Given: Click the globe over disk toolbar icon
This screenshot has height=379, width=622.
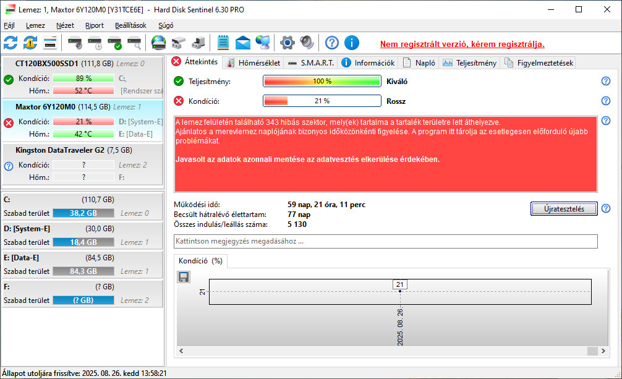Looking at the screenshot, I should tap(159, 43).
